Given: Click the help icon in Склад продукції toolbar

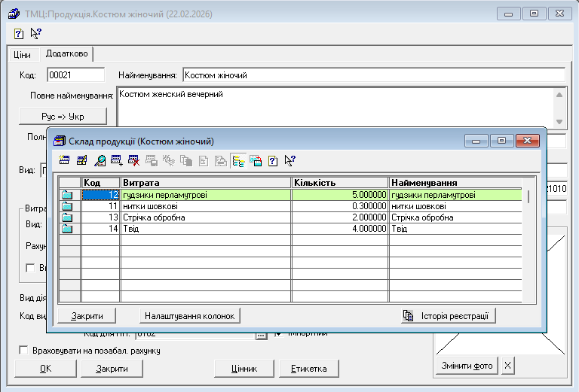Looking at the screenshot, I should click(273, 160).
